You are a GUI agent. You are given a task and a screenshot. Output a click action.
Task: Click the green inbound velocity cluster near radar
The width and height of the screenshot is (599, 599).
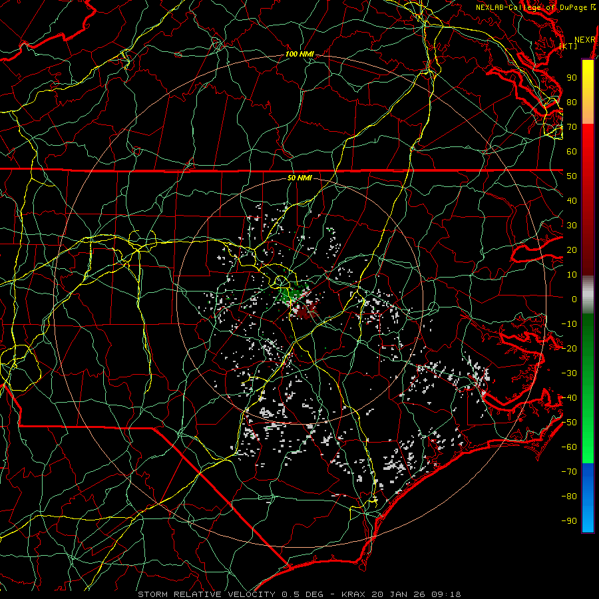292,294
